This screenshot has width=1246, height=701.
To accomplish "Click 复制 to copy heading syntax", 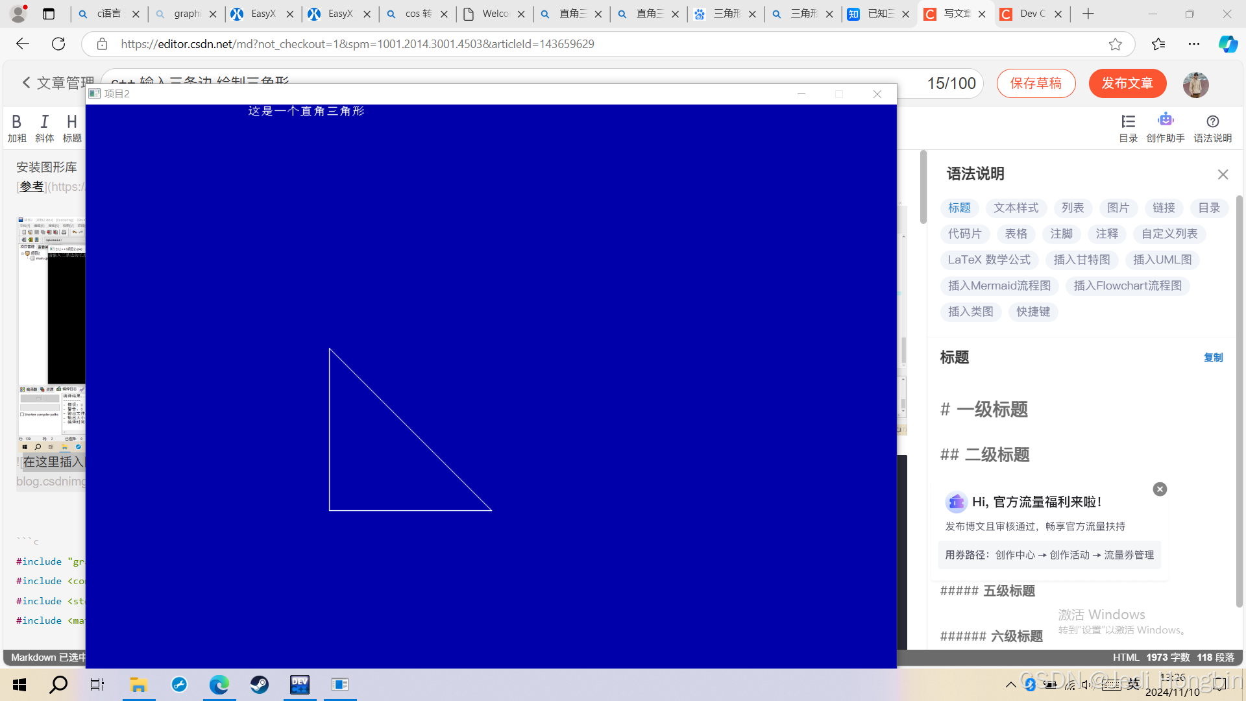I will pos(1213,358).
